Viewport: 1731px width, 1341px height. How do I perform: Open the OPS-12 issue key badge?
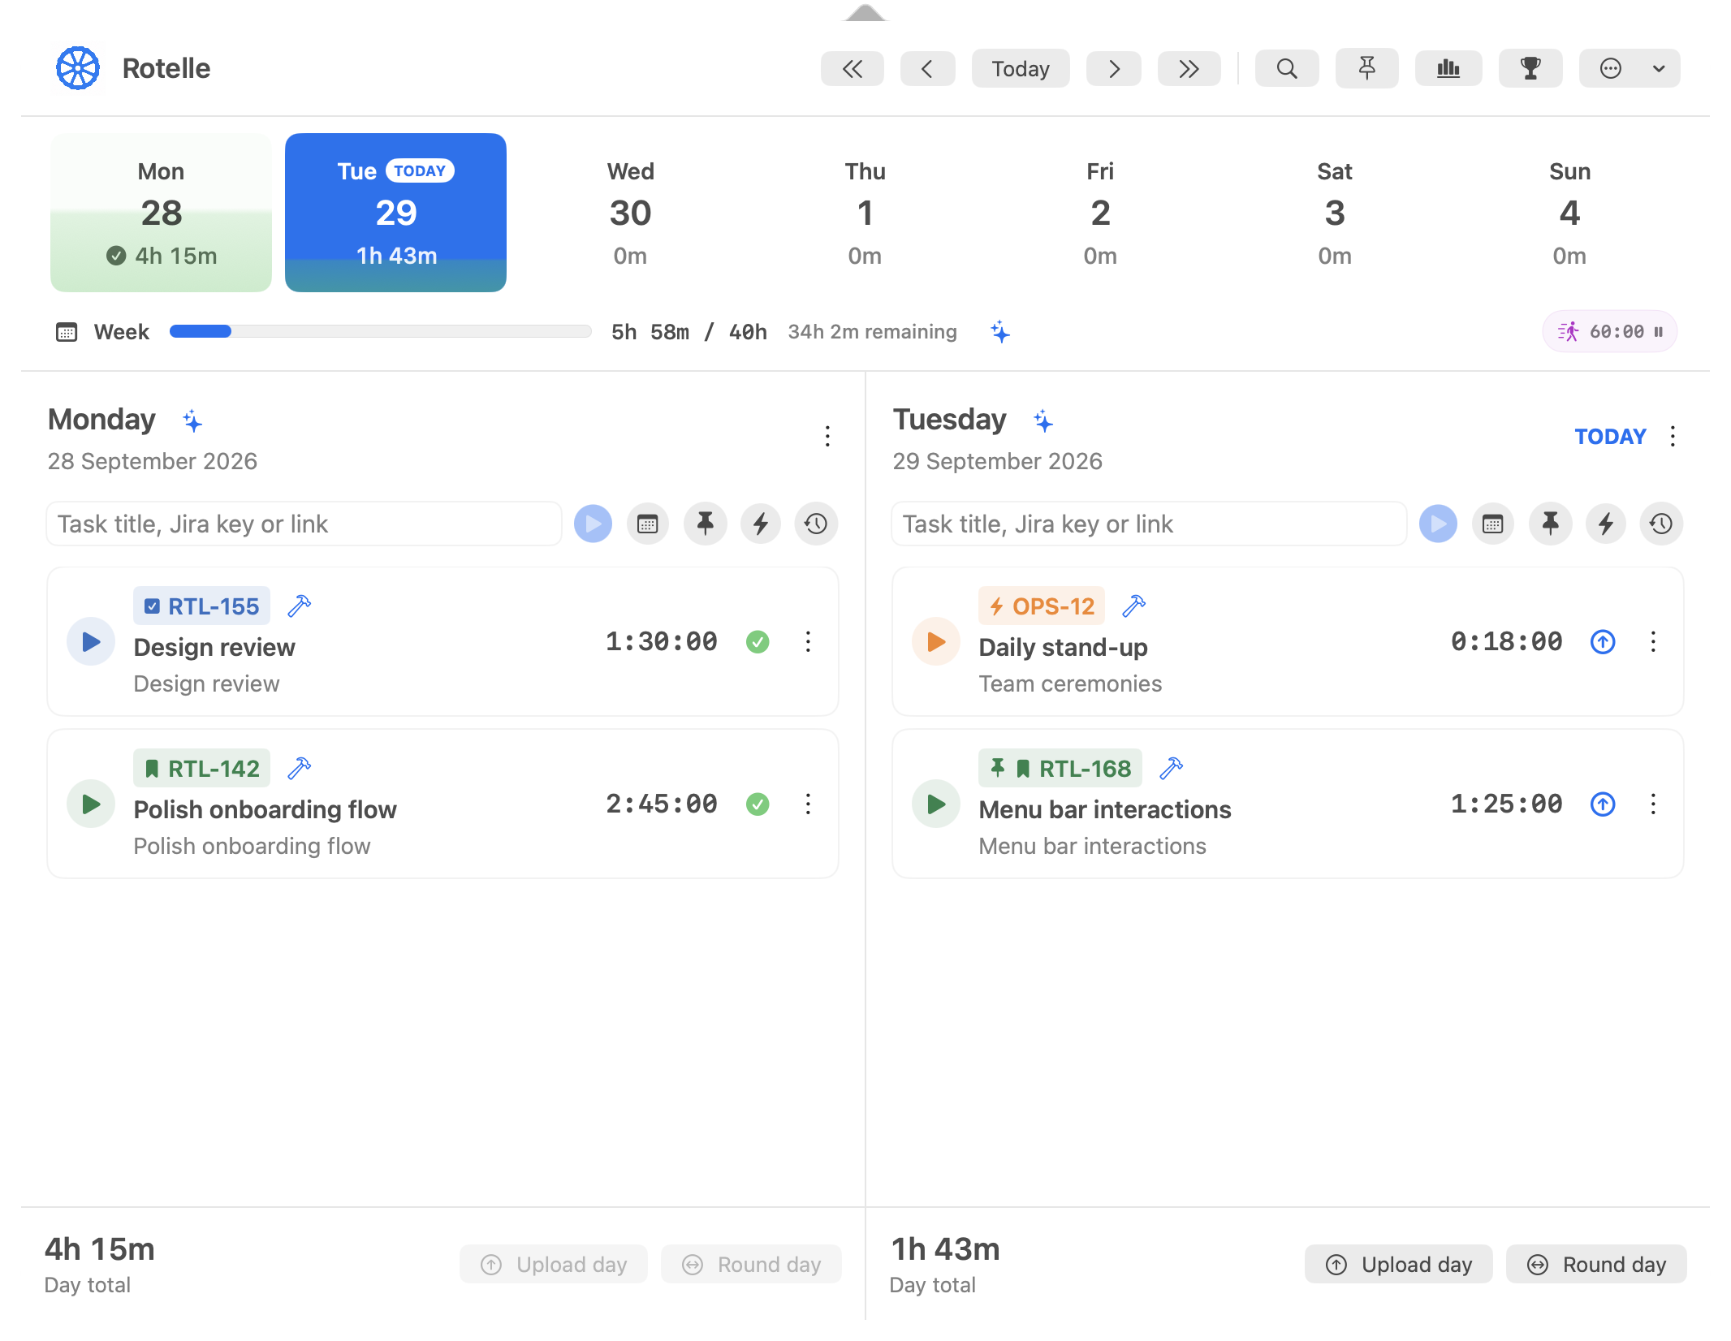1042,606
